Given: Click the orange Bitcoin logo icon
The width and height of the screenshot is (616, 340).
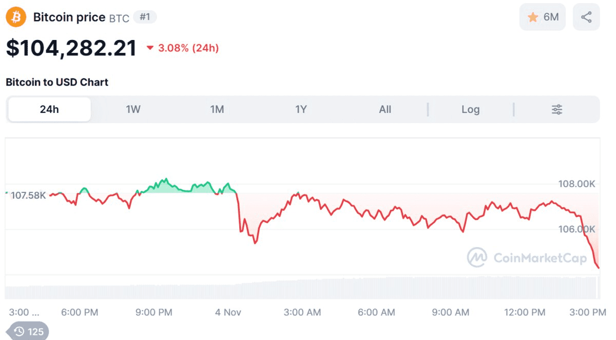Looking at the screenshot, I should point(16,17).
